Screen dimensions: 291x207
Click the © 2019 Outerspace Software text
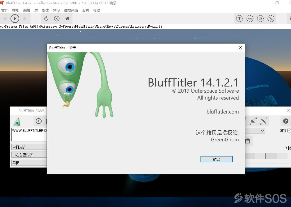(x=205, y=91)
